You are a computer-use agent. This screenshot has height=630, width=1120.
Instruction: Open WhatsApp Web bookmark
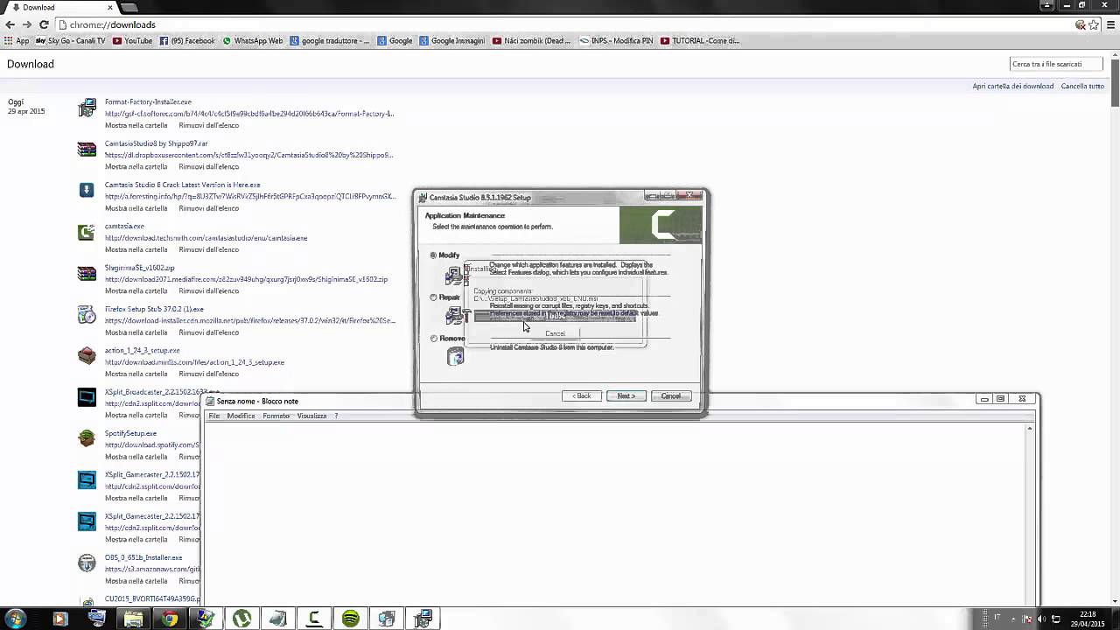[x=253, y=40]
